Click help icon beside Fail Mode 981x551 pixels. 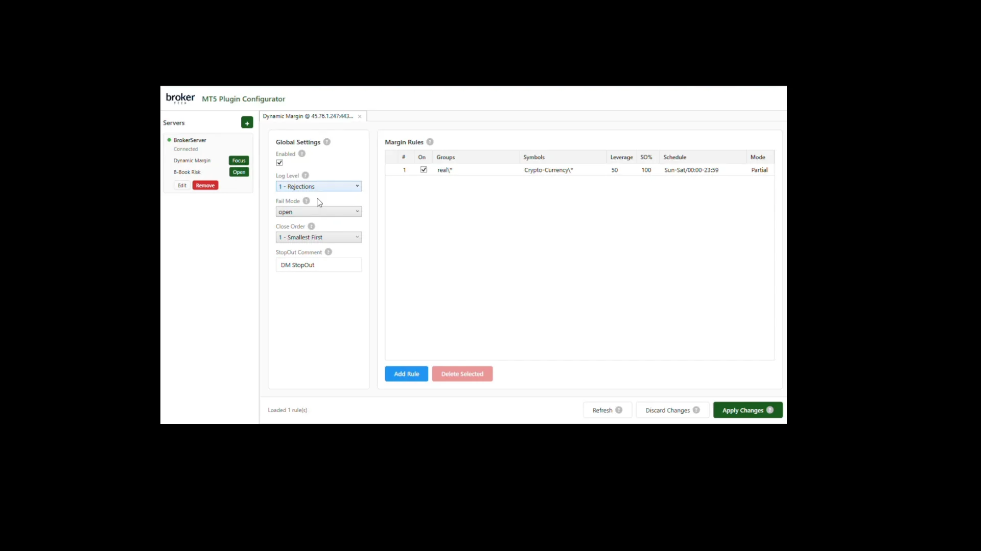[307, 201]
